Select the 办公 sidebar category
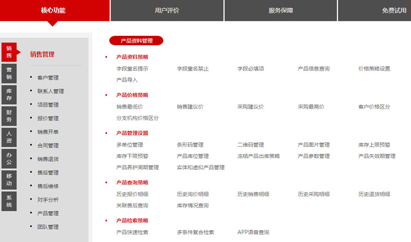Viewport: 411px width, 242px height. click(x=9, y=158)
